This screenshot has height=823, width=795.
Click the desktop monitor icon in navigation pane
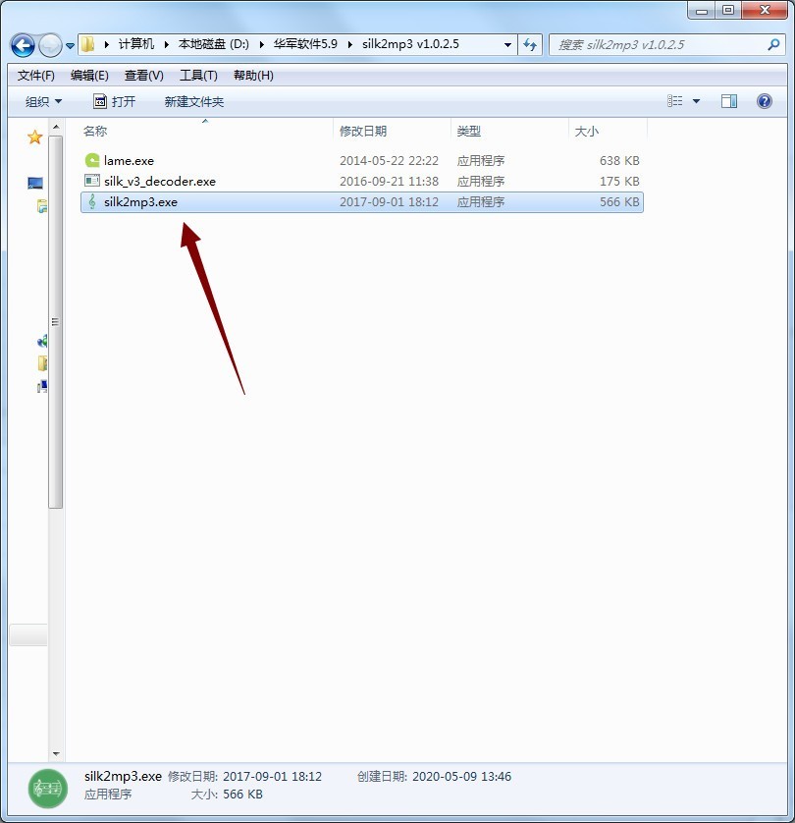click(x=35, y=183)
